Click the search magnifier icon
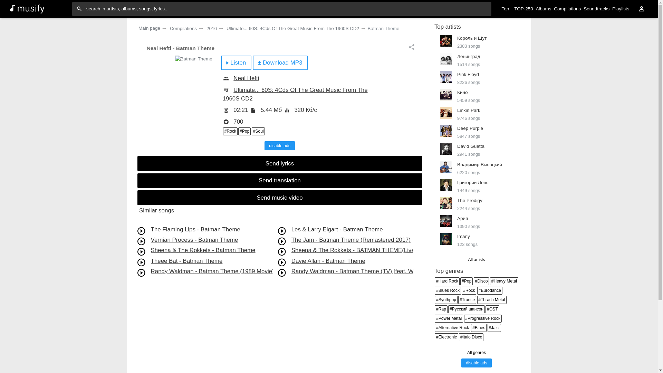The image size is (663, 373). [x=79, y=9]
